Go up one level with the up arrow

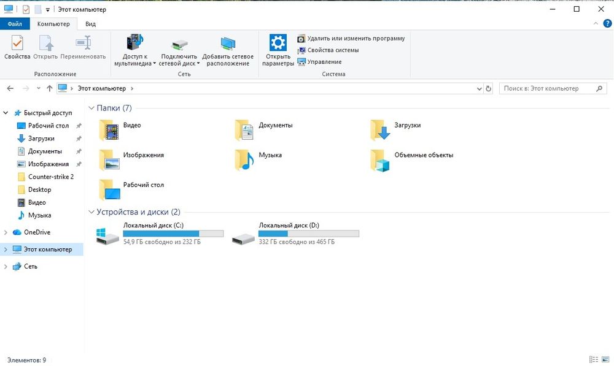tap(49, 88)
